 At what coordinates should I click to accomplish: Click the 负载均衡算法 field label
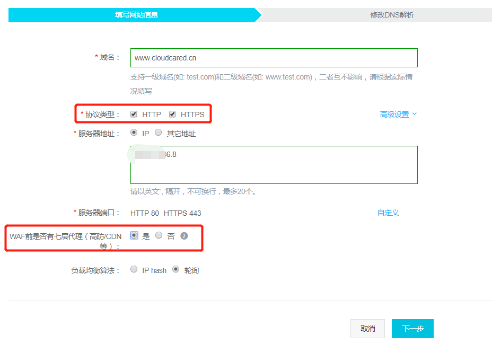[95, 270]
